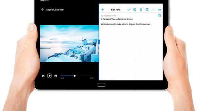Image resolution: width=198 pixels, height=111 pixels.
Task: Save the note with the checkmark icon
Action: 129,10
